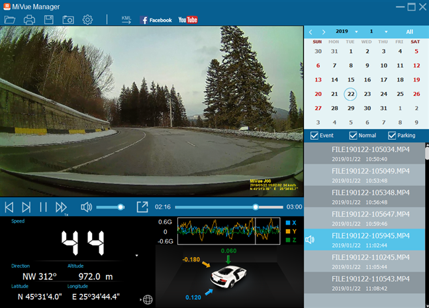Viewport: 429px width, 308px height.
Task: Go to the next month in the calendar
Action: coord(324,32)
